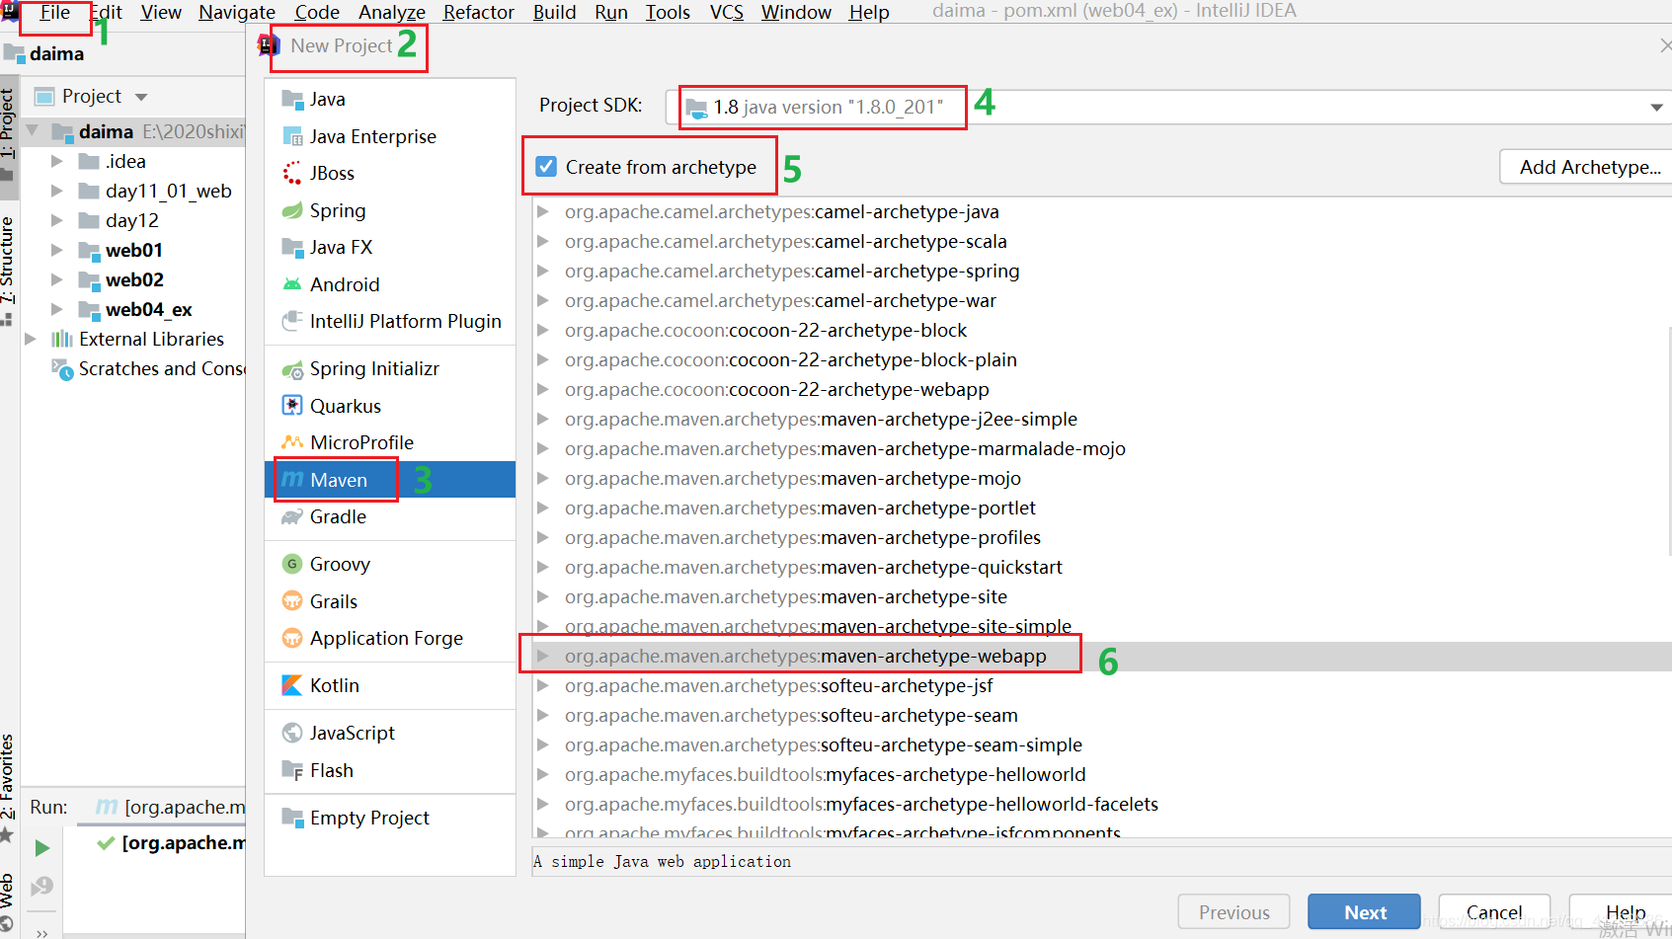Viewport: 1672px width, 939px height.
Task: Click the External Libraries icon
Action: (x=62, y=339)
